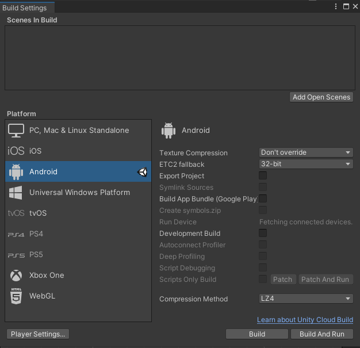Click the Export Project label
This screenshot has width=360, height=348.
[x=182, y=176]
